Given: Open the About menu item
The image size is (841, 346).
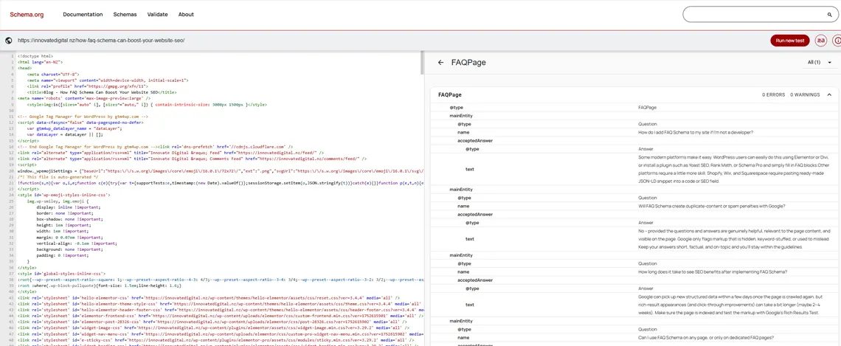Looking at the screenshot, I should [x=186, y=15].
